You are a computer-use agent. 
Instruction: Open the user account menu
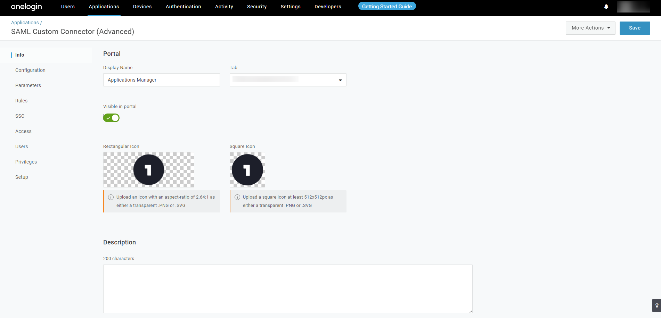click(633, 7)
